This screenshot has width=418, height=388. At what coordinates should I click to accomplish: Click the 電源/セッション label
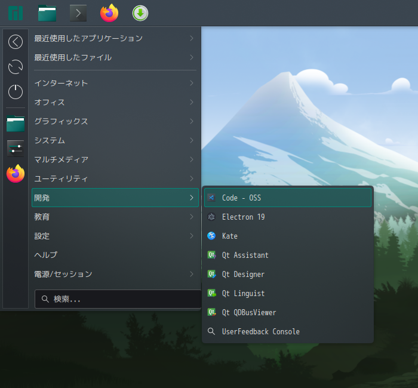pos(63,274)
